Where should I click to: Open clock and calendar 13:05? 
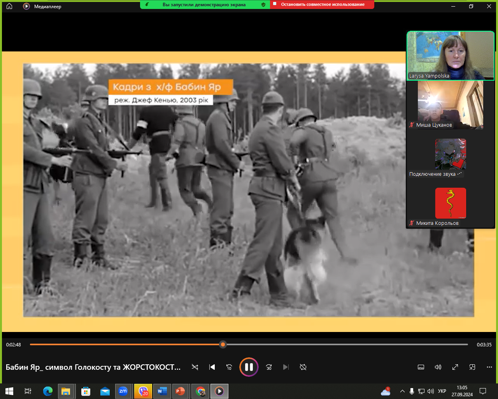click(x=462, y=391)
